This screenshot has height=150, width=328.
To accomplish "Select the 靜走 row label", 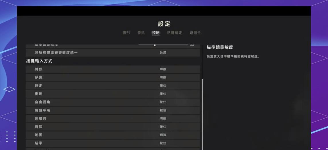I will [39, 86].
